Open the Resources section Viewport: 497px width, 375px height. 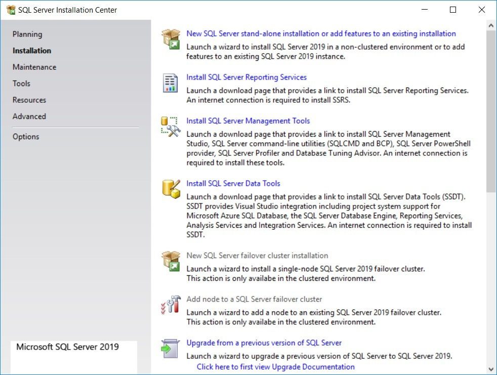pos(29,100)
